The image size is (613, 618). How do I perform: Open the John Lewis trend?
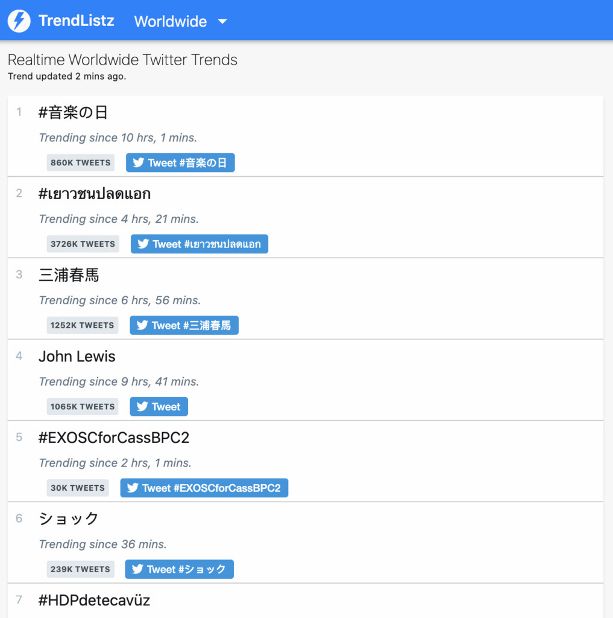coord(77,357)
